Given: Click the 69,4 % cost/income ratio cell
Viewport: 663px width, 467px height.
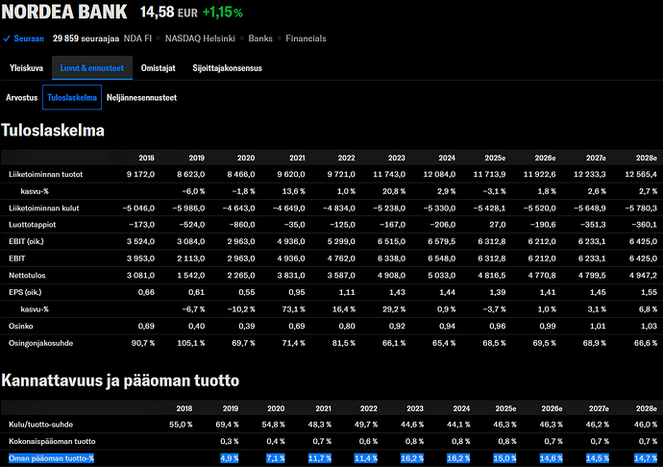Looking at the screenshot, I should (227, 425).
